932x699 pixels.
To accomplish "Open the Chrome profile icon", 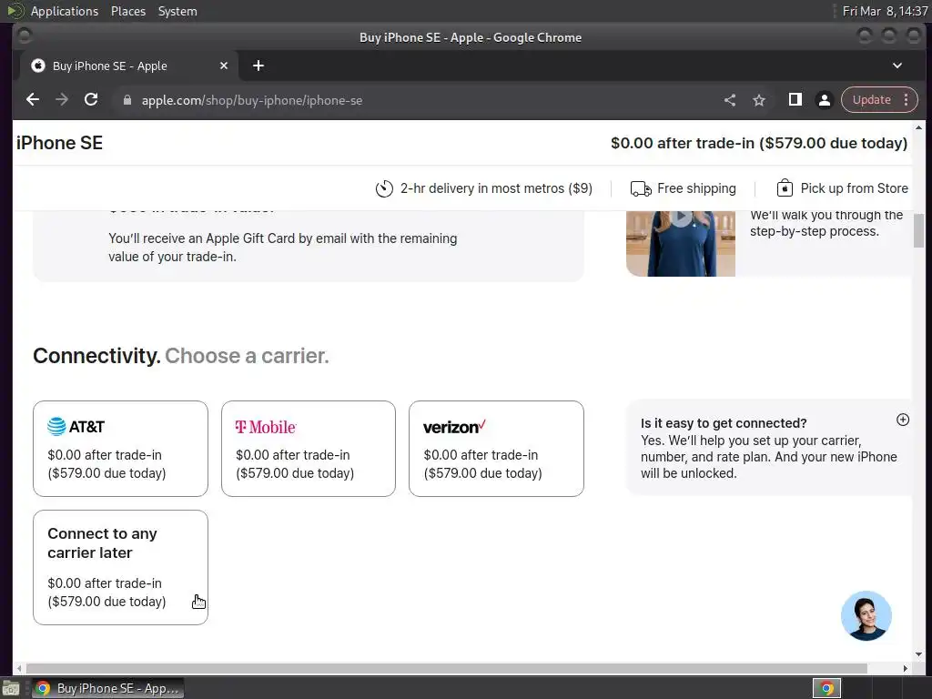I will click(x=825, y=100).
